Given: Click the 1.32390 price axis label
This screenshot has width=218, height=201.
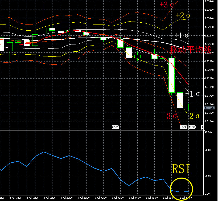Looking at the screenshot, I should [x=209, y=61].
